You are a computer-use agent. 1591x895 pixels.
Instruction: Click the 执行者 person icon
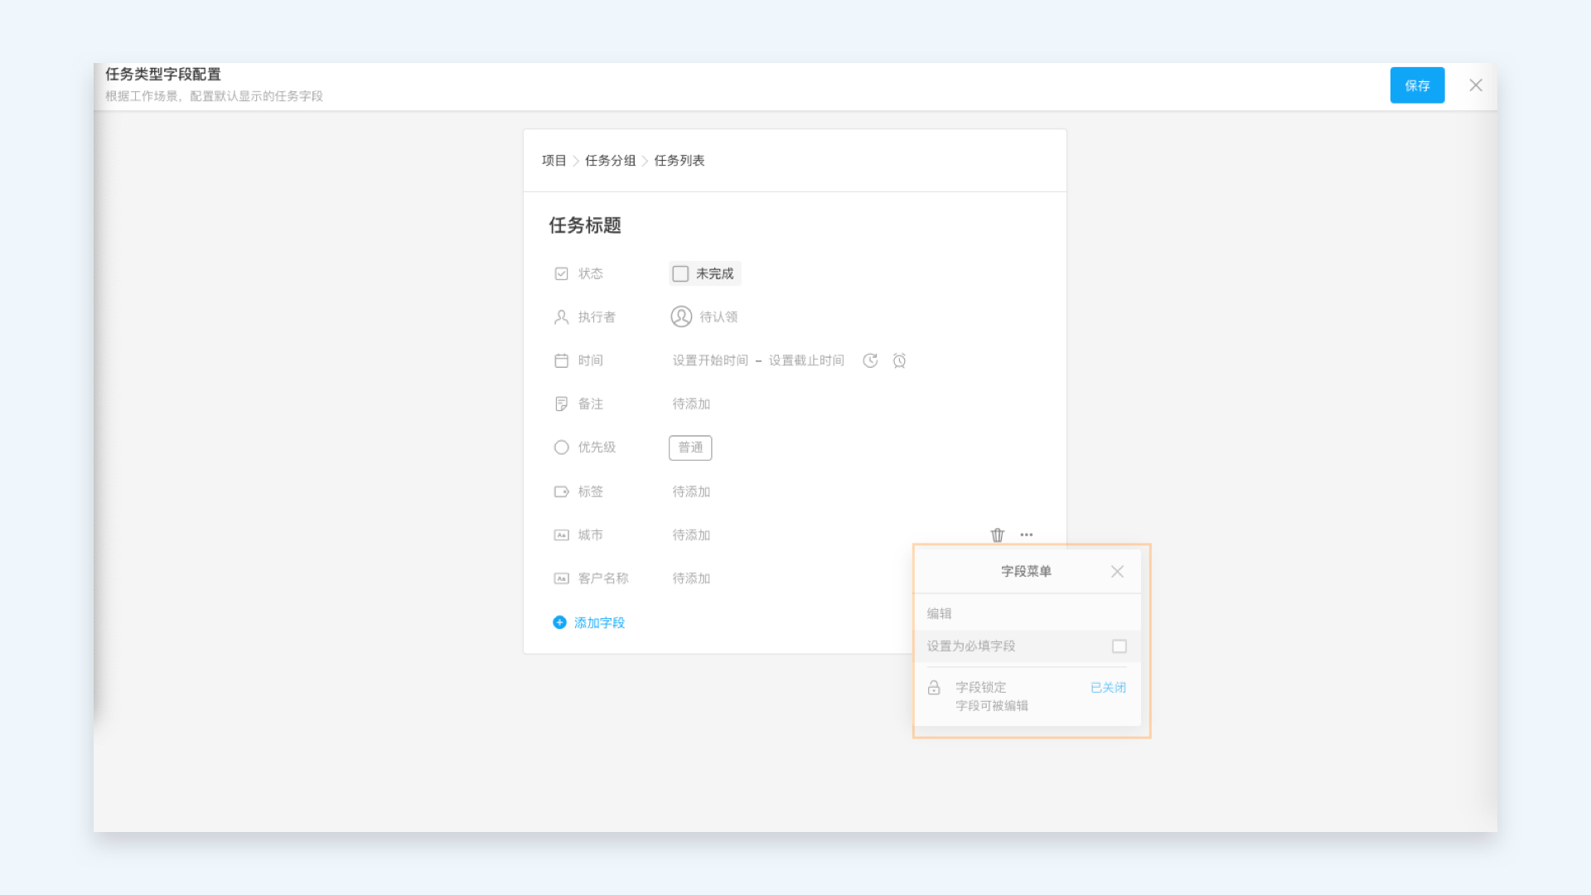tap(561, 317)
